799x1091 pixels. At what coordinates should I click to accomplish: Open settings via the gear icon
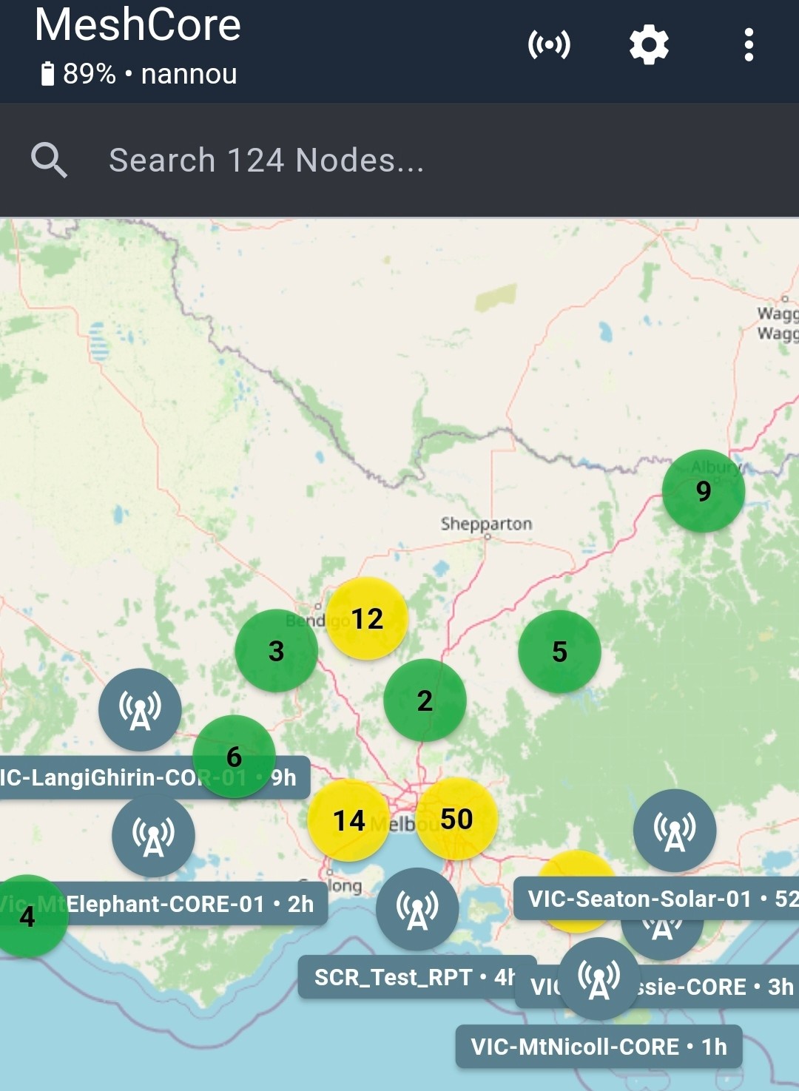(x=649, y=45)
